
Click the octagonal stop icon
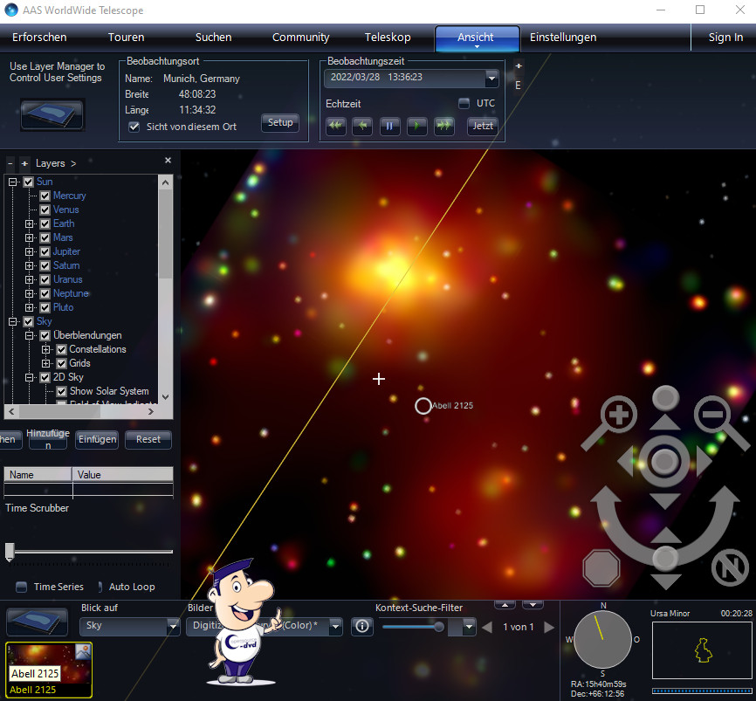click(x=601, y=568)
